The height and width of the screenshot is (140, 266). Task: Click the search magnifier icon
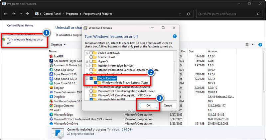click(x=258, y=14)
